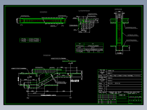This screenshot has width=147, height=110.
Task: Click the 5.5 kW table cell
Action: [89, 52]
